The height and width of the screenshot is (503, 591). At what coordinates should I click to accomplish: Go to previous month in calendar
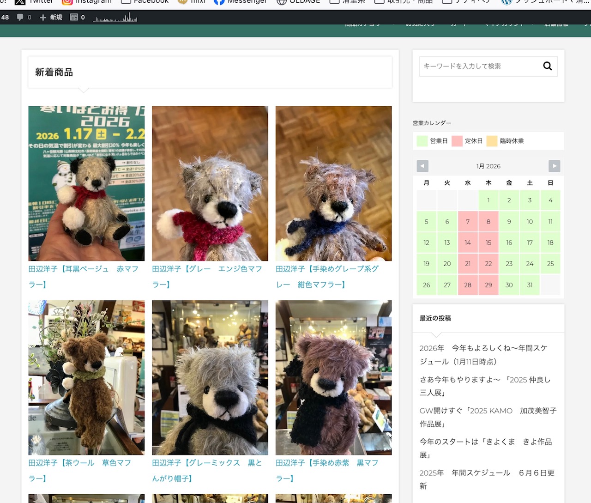point(422,166)
